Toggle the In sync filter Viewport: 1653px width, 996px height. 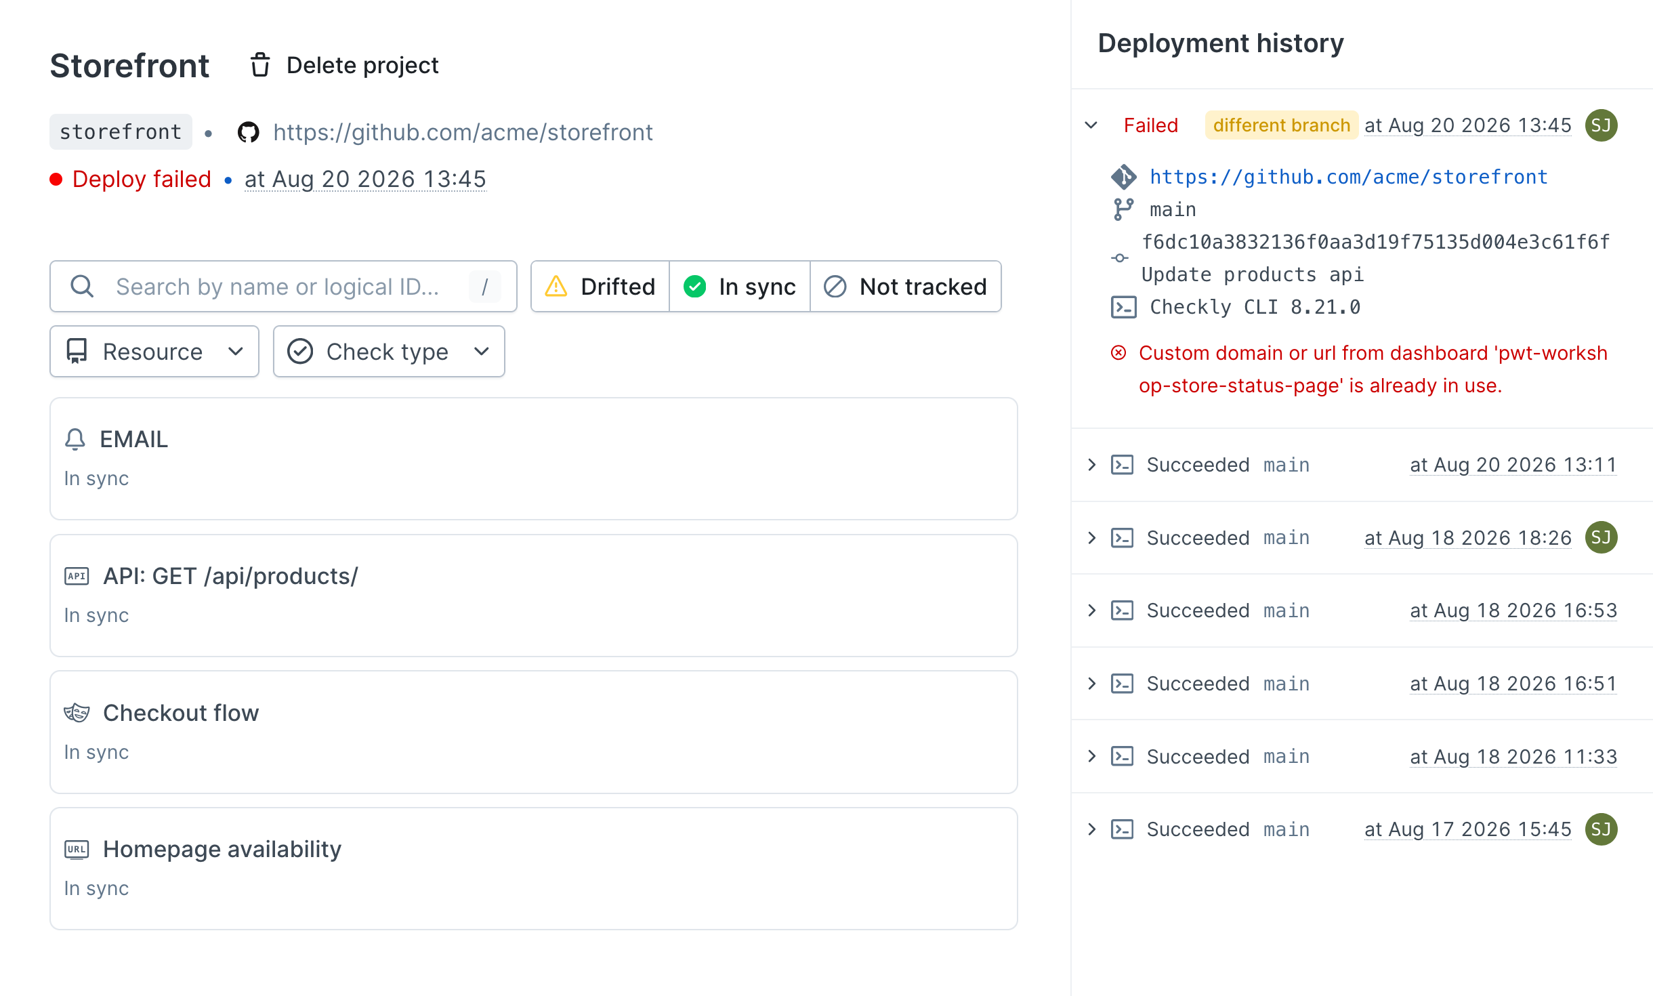point(740,286)
